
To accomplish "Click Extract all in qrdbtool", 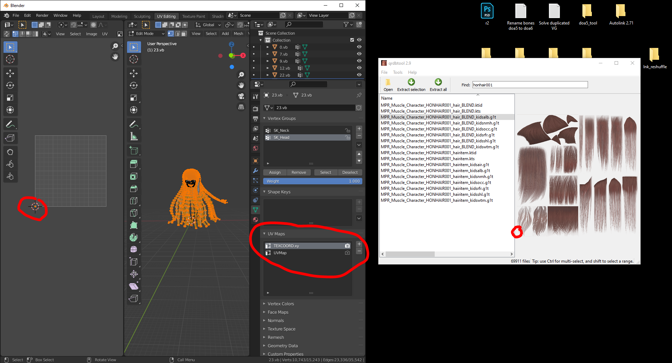I will (x=438, y=85).
